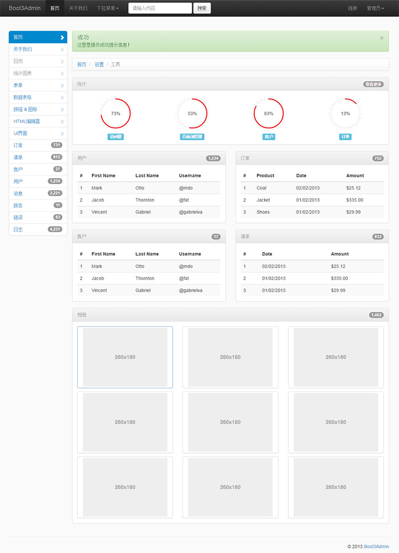Click the footer Boot3Admin link

point(376,546)
